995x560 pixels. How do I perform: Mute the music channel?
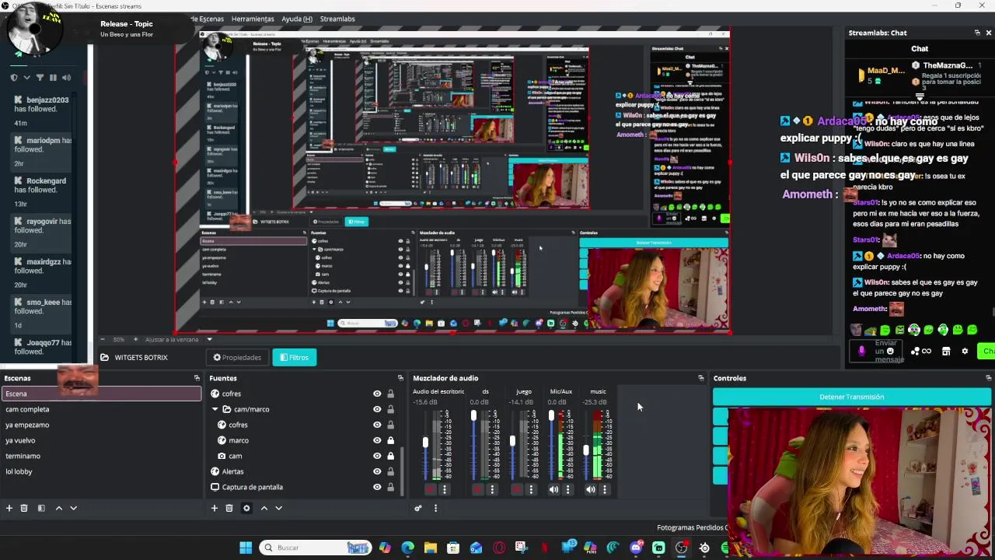click(591, 489)
